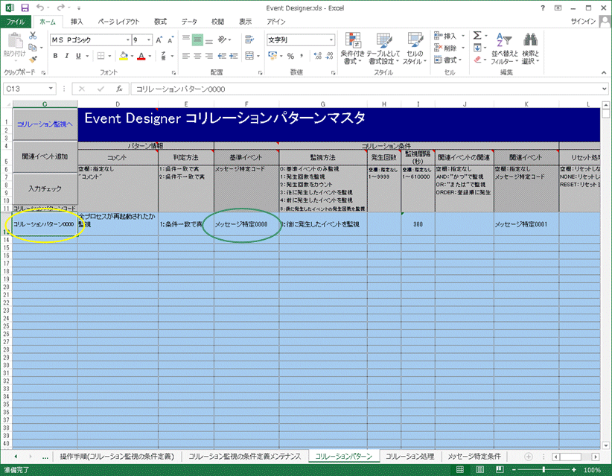Save the workbook from the quick access toolbar
Viewport: 612px width, 476px height.
point(25,7)
